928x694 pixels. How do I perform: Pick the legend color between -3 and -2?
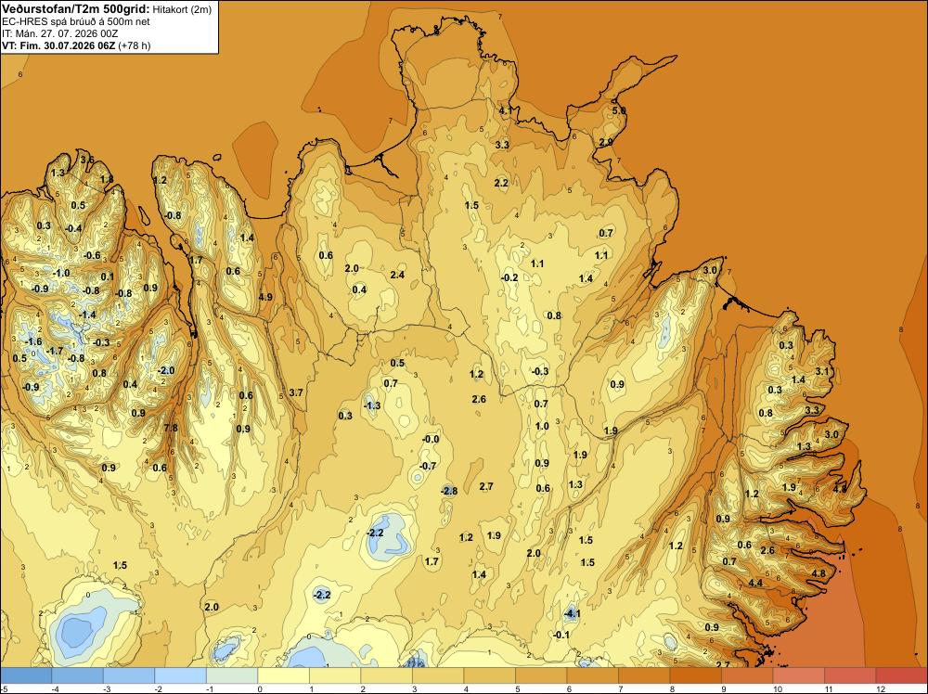(x=129, y=675)
